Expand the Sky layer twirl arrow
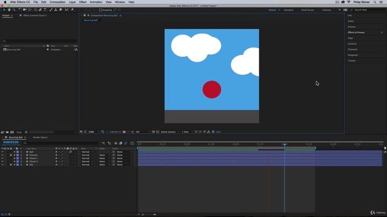Screen dimensions: 387x217 [x=15, y=165]
